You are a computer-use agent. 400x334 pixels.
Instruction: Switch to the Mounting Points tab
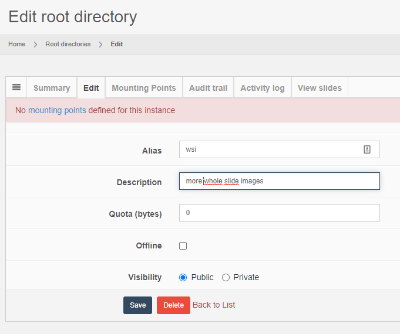point(143,88)
